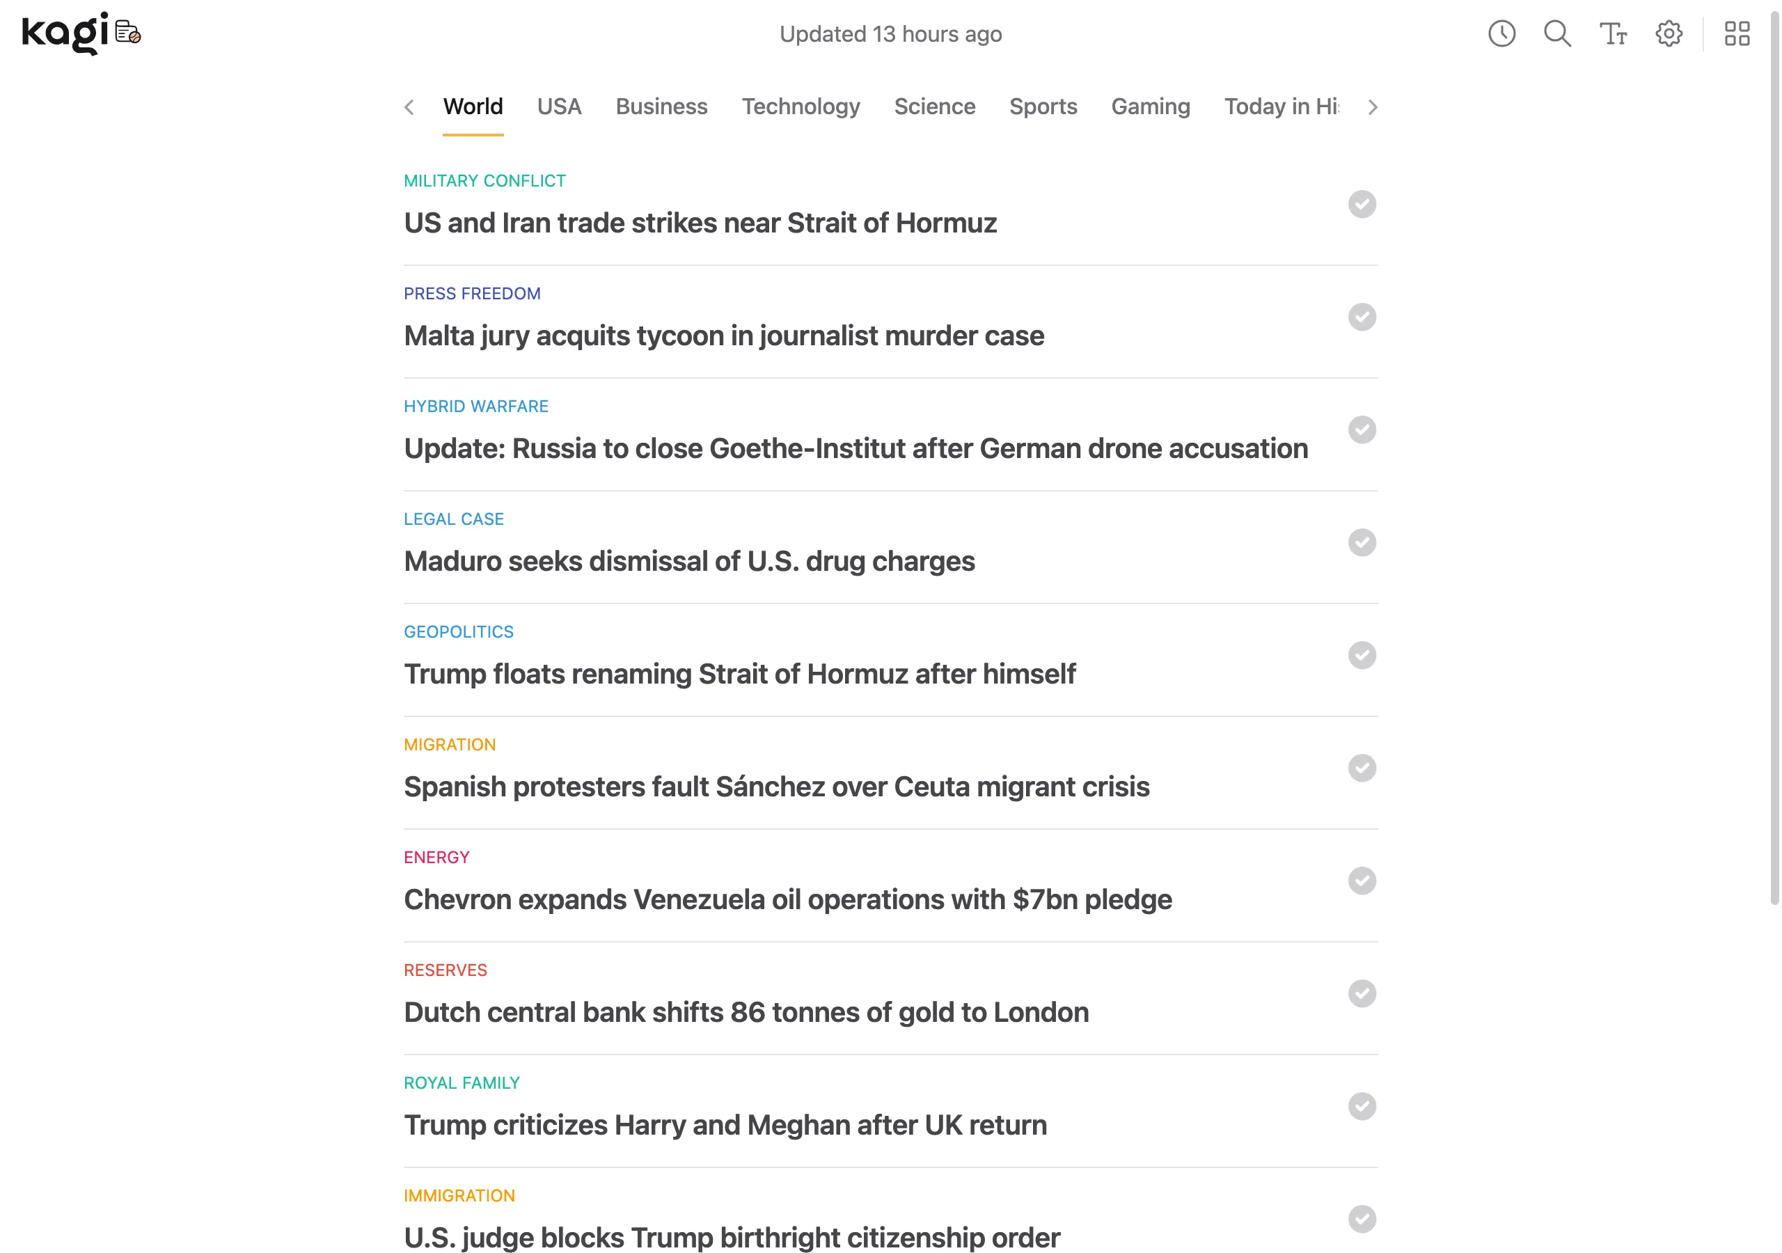Open the settings gear icon
This screenshot has height=1253, width=1782.
(x=1668, y=34)
